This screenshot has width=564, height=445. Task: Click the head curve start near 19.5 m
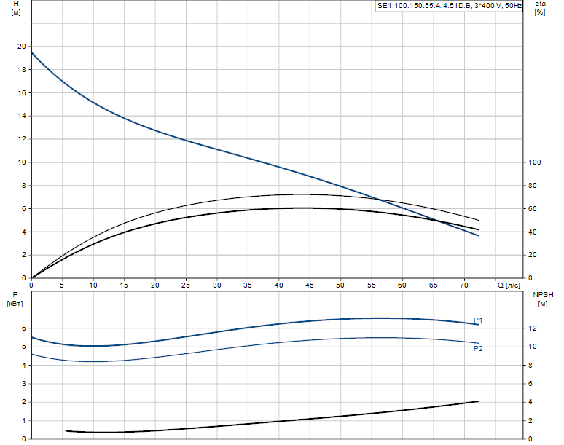pos(32,52)
